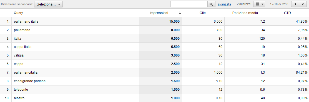Viewport: 309px width, 102px height.
Task: Sort by the Clic column header
Action: (203, 13)
